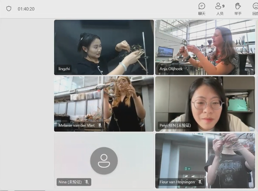
Task: Click Nina's placeholder avatar icon
Action: point(104,161)
